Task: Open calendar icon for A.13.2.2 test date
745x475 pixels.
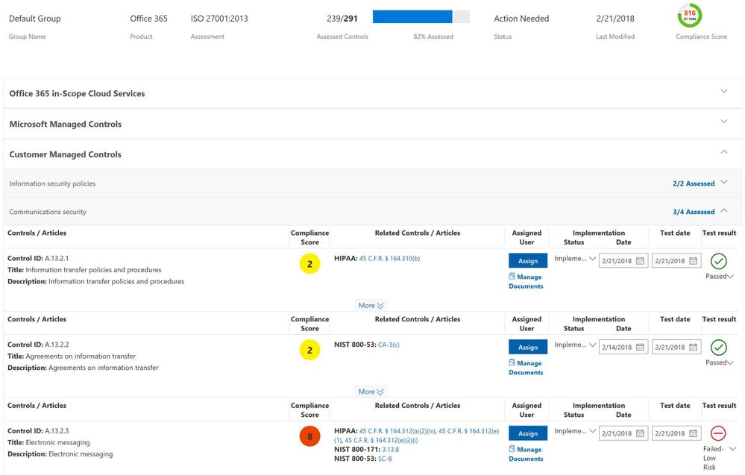Action: tap(694, 347)
